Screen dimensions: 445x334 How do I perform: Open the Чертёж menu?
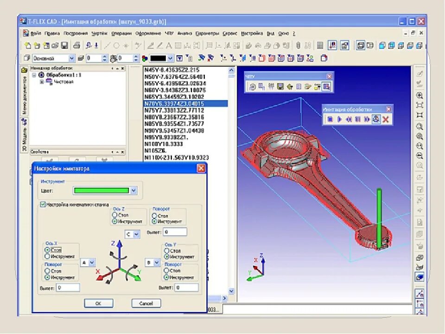coord(99,33)
